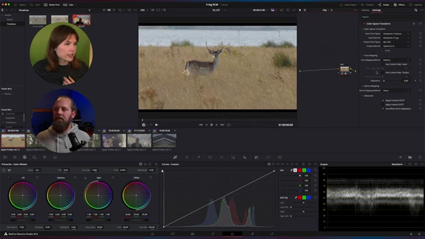Viewport: 425px width, 239px height.
Task: Click Play forward button
Action: click(216, 125)
